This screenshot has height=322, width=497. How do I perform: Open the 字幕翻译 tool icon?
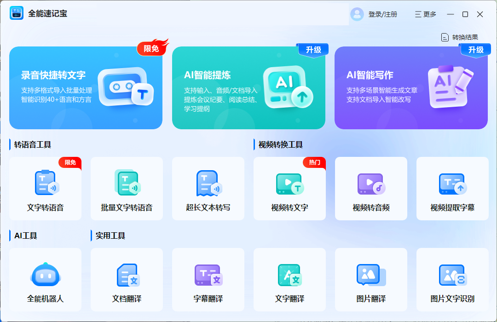point(208,275)
